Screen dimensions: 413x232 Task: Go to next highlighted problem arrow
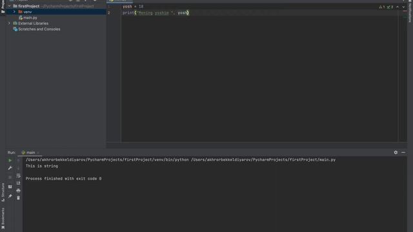(x=403, y=7)
